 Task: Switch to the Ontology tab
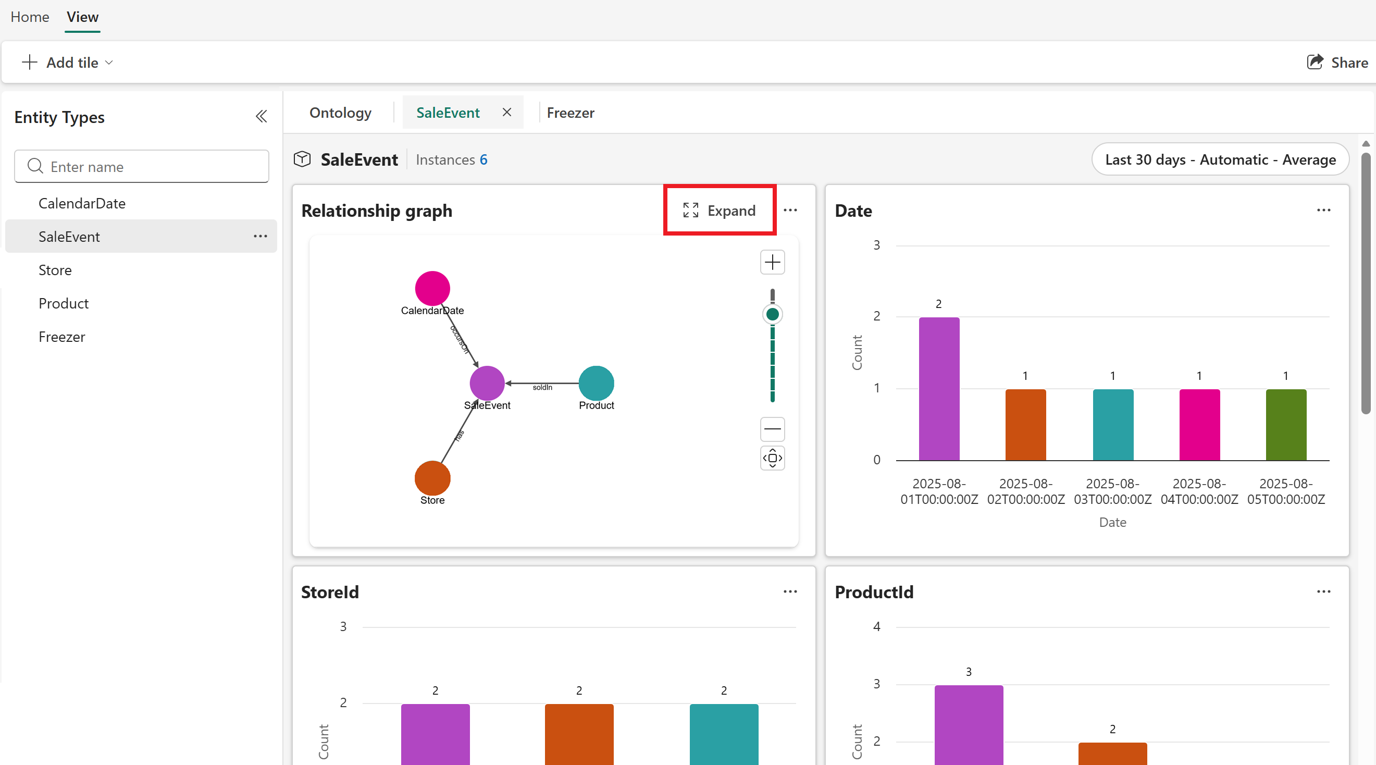coord(340,113)
